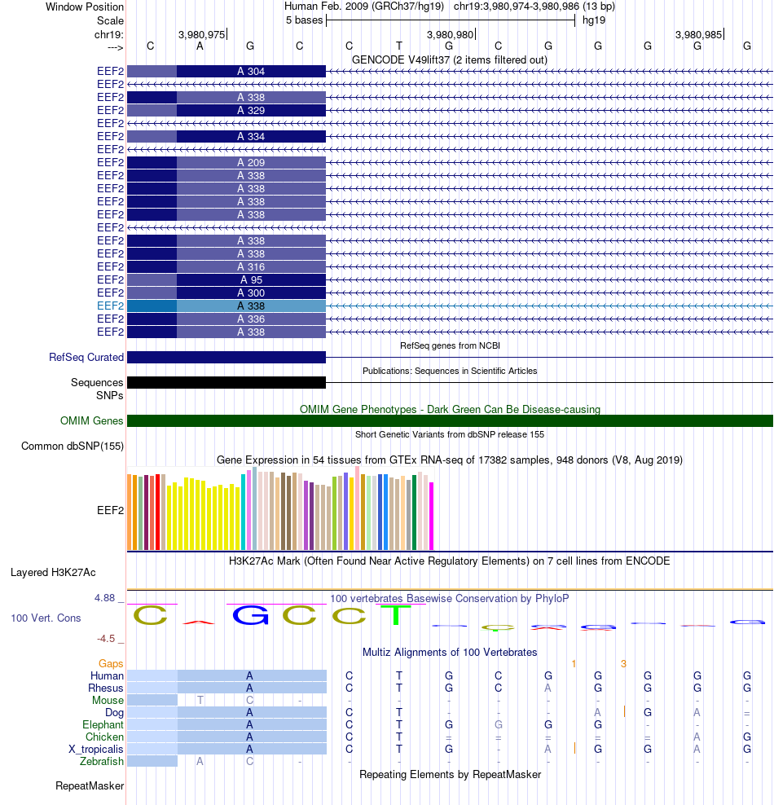The width and height of the screenshot is (774, 805).
Task: Click the T in the Mouse alignment row
Action: pos(200,700)
